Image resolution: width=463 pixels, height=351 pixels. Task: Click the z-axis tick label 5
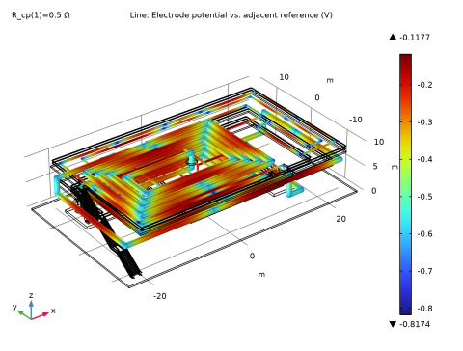click(375, 166)
